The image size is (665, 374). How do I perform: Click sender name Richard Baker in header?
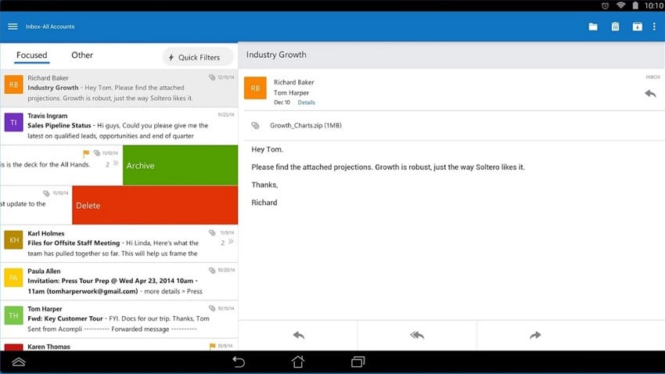tap(294, 82)
